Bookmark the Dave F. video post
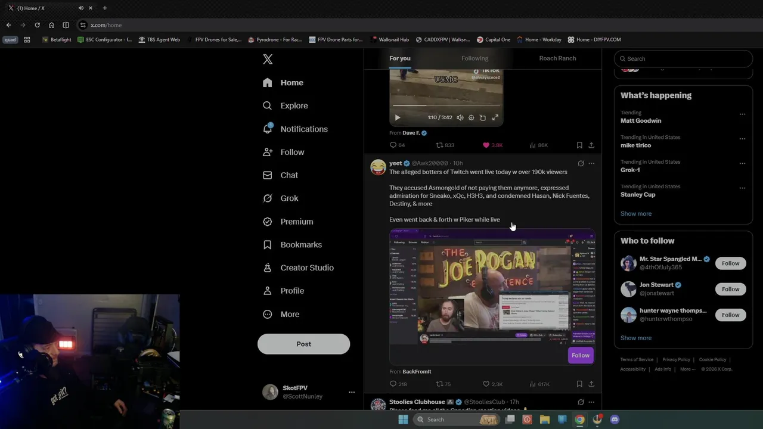Viewport: 763px width, 429px height. coord(579,145)
